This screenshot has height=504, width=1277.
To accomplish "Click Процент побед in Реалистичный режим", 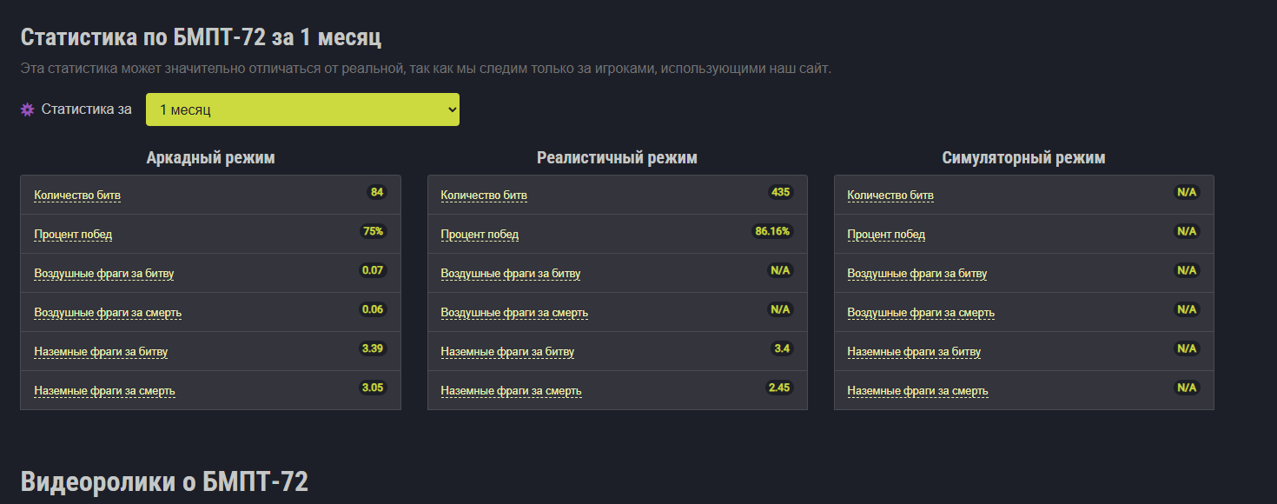I will (x=480, y=235).
